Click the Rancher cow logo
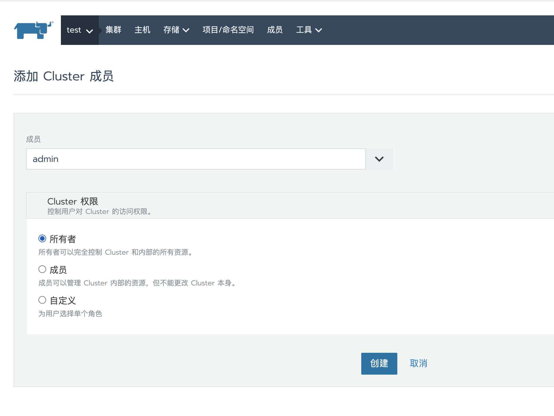 (34, 30)
